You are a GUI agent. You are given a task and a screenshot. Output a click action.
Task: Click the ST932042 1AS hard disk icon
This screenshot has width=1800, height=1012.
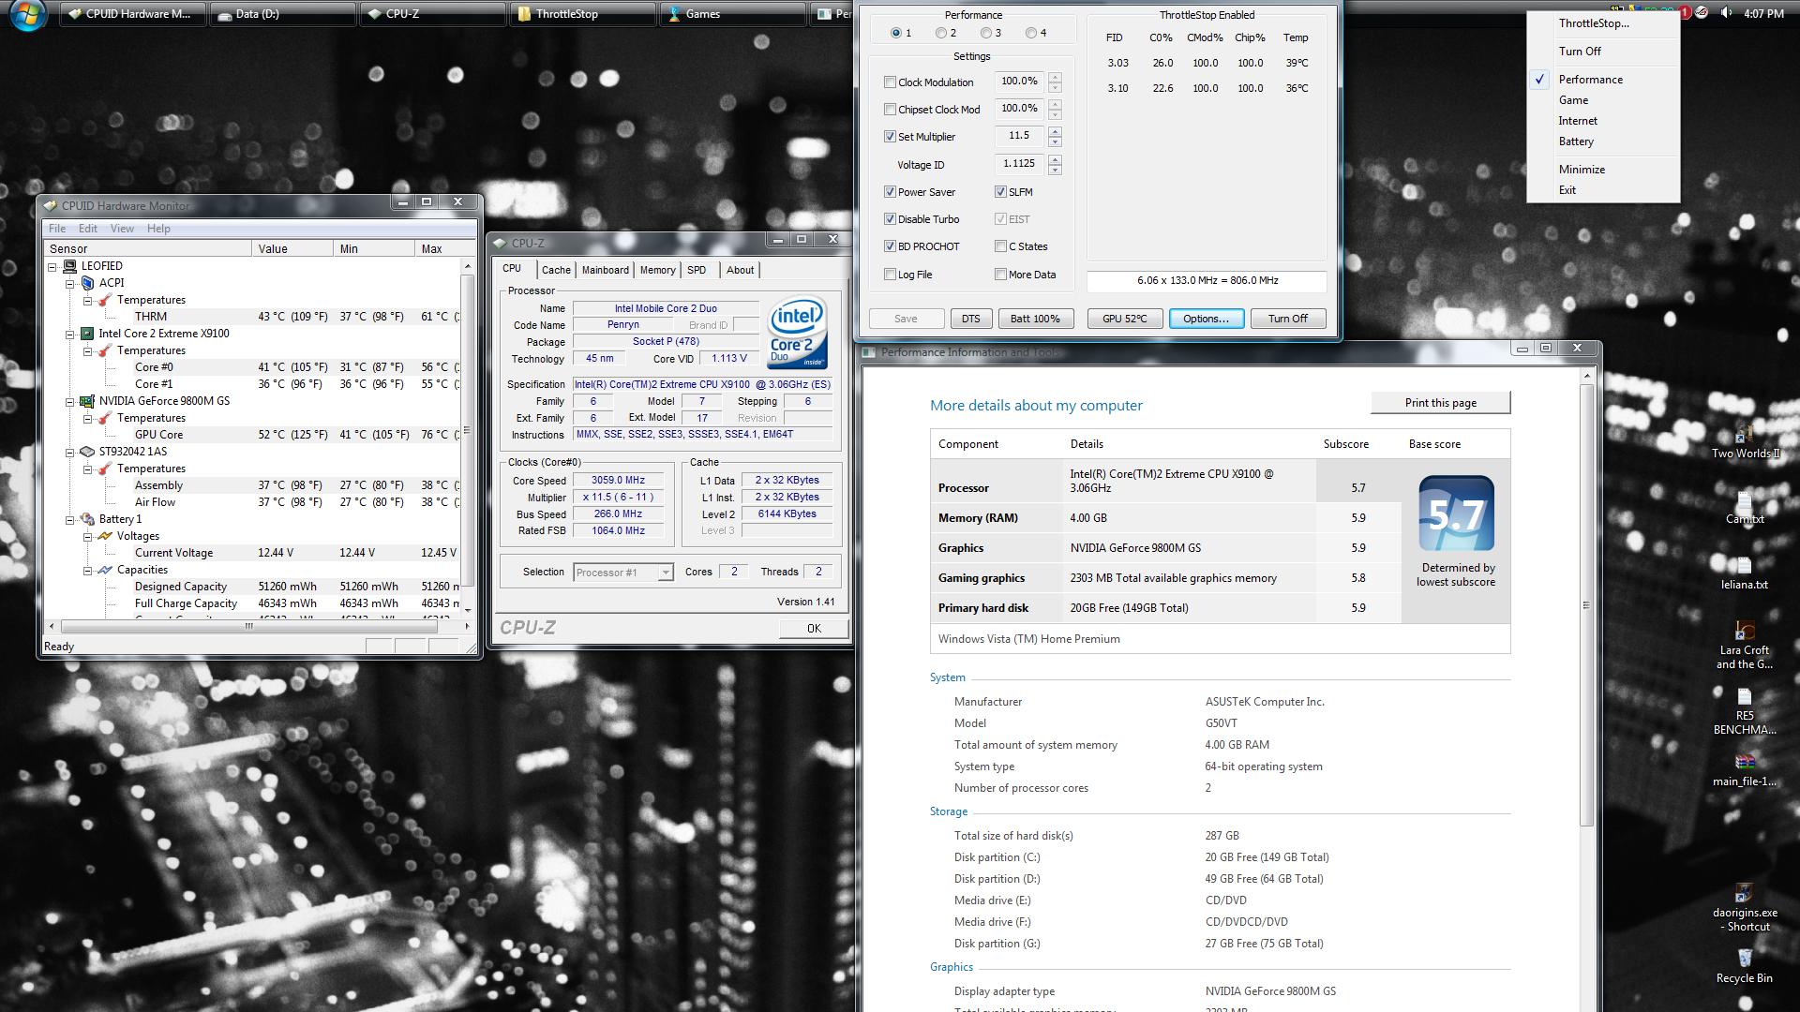point(87,452)
